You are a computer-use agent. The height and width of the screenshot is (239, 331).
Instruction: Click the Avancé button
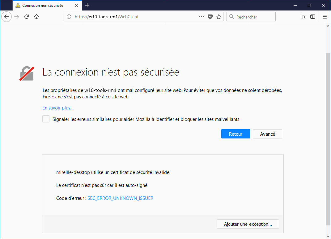click(x=267, y=134)
